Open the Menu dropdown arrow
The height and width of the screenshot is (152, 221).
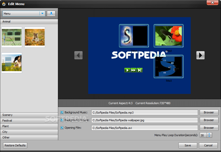pos(42,14)
